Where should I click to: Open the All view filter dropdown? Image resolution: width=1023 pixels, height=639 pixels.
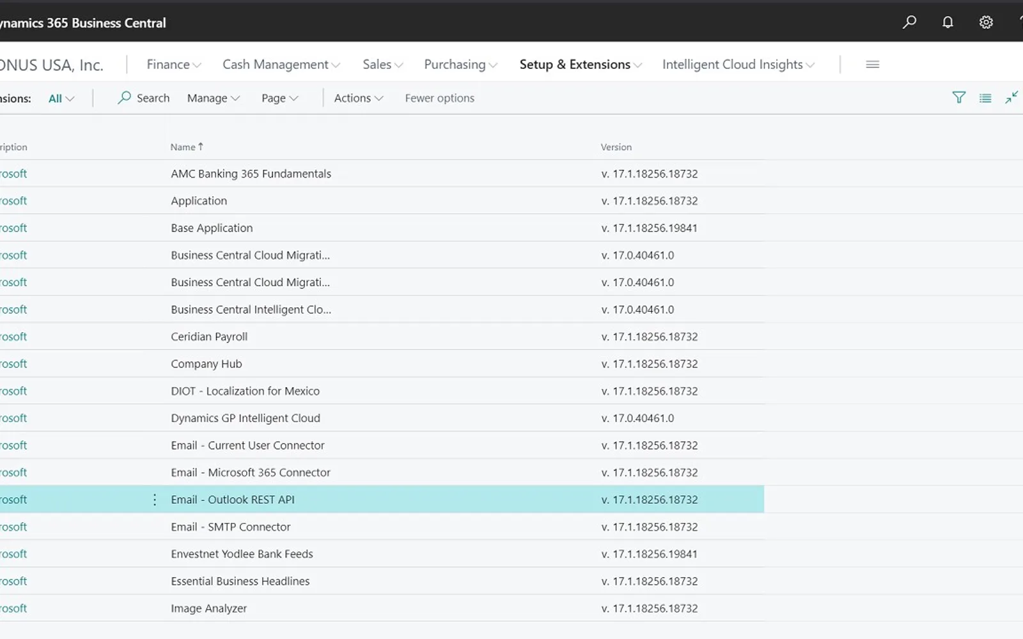point(61,98)
